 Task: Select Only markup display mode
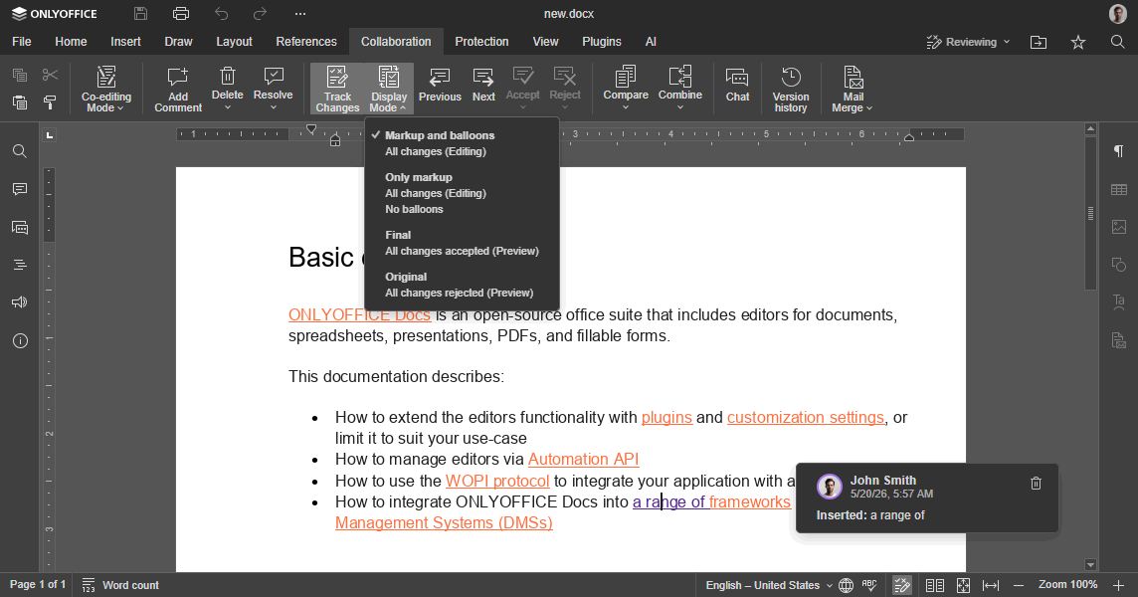(x=463, y=193)
